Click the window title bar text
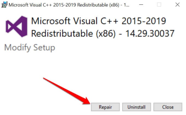 (x=66, y=4)
